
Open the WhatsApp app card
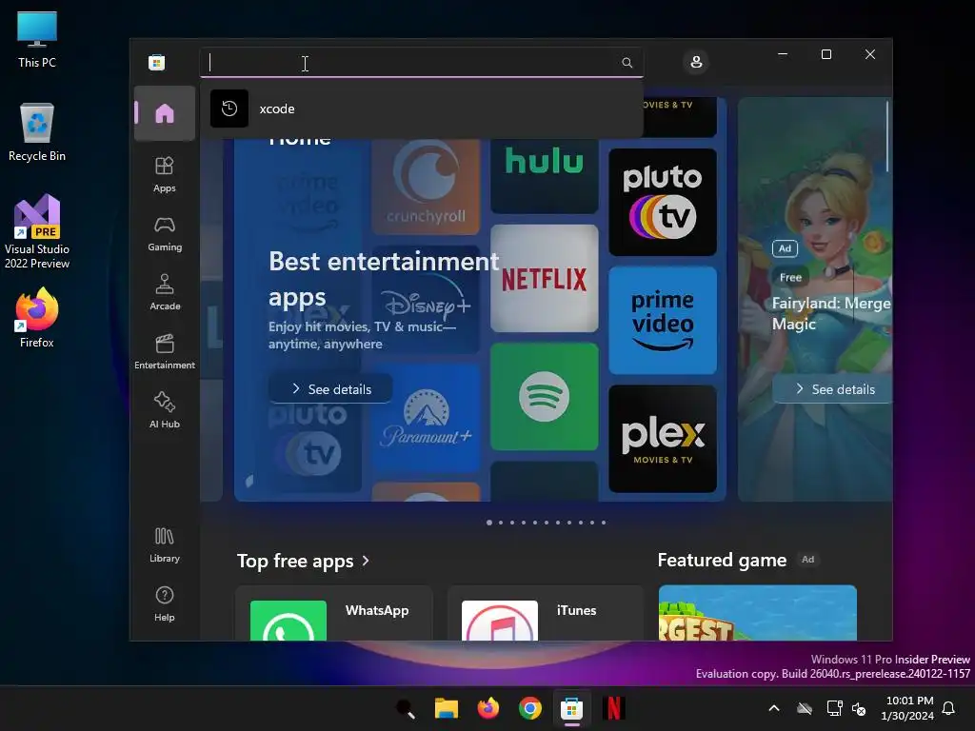334,613
